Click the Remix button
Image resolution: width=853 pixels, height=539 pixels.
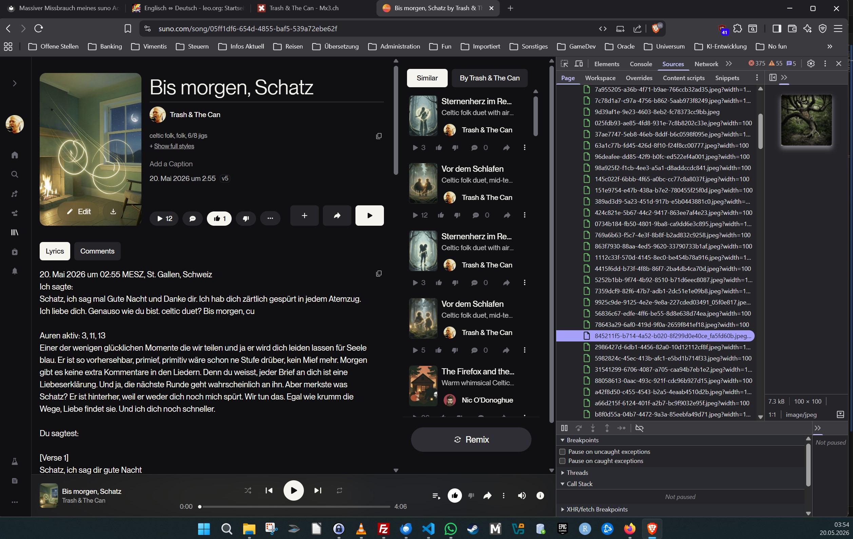click(471, 439)
